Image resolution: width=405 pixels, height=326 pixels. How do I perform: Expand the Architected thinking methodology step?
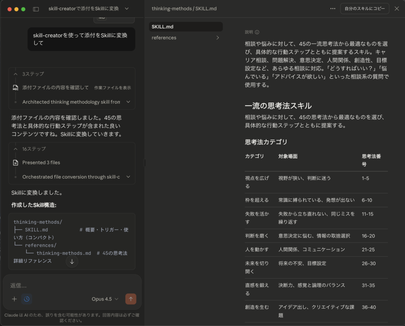pos(128,102)
